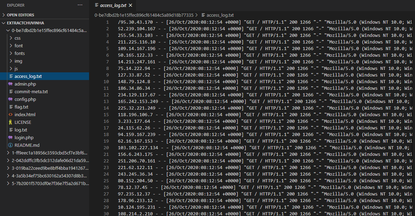
Task: Click the login.php PHP file icon
Action: [10, 137]
